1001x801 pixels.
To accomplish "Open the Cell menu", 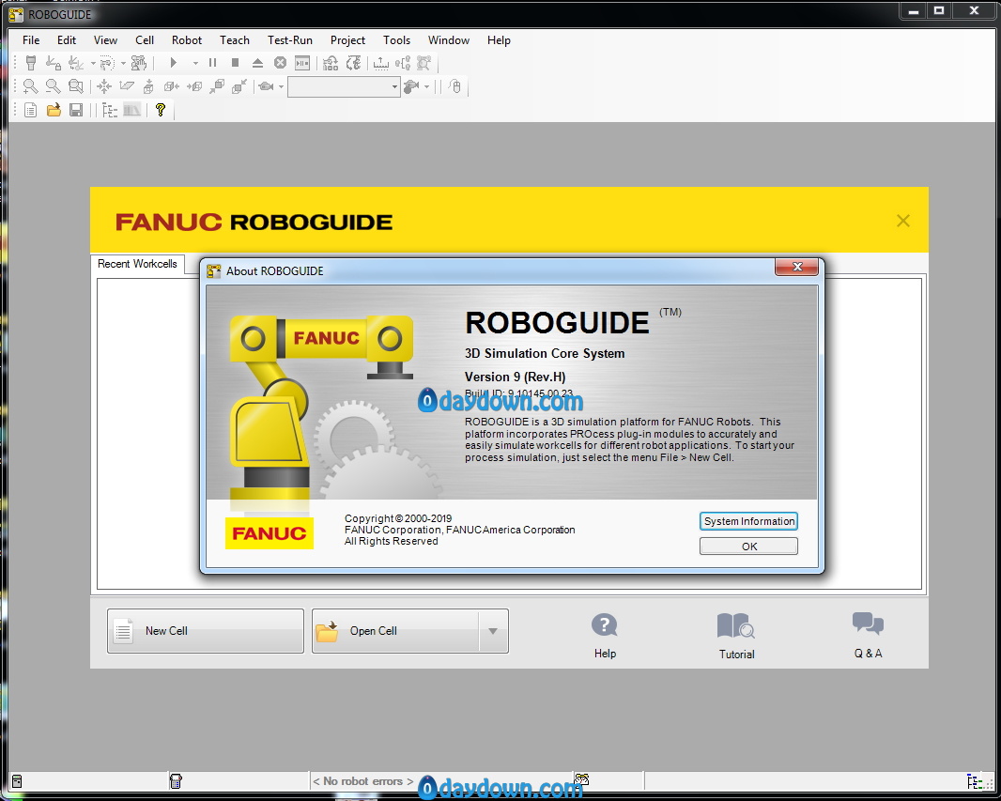I will coord(145,40).
